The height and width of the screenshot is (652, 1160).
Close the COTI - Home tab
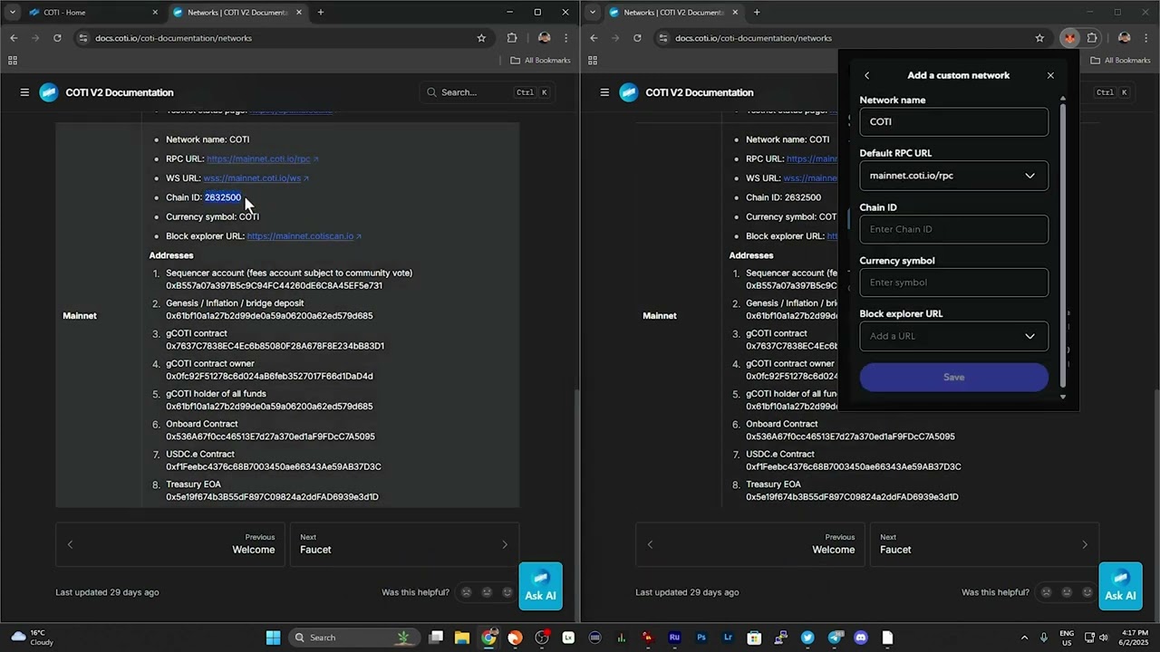pyautogui.click(x=155, y=13)
